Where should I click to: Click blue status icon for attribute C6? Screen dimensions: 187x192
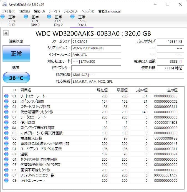[x=6, y=170]
